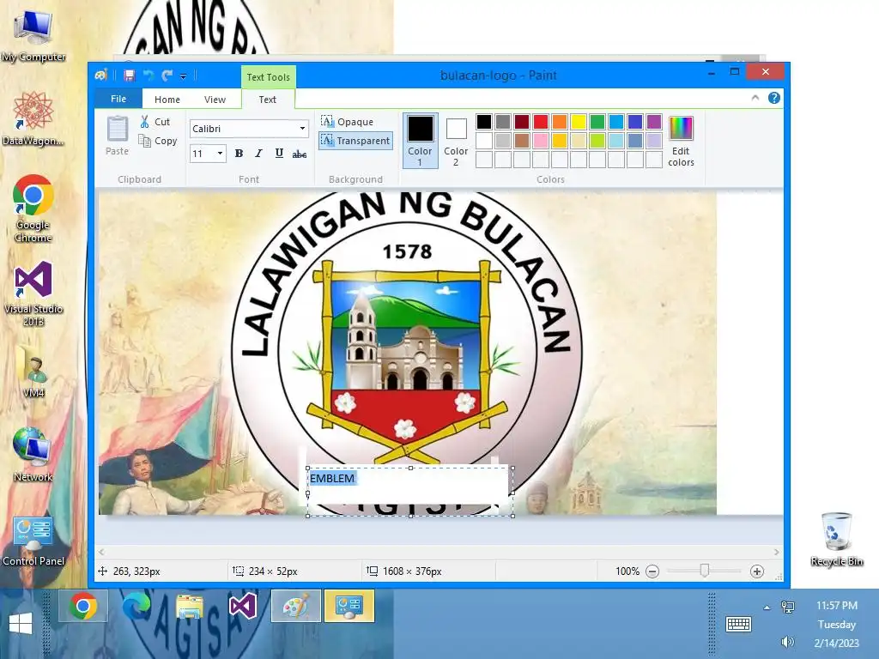
Task: Choose the purple color swatch
Action: [653, 122]
